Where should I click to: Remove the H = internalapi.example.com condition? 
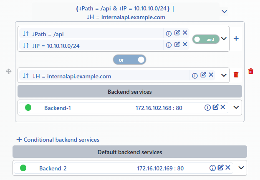tap(211, 75)
